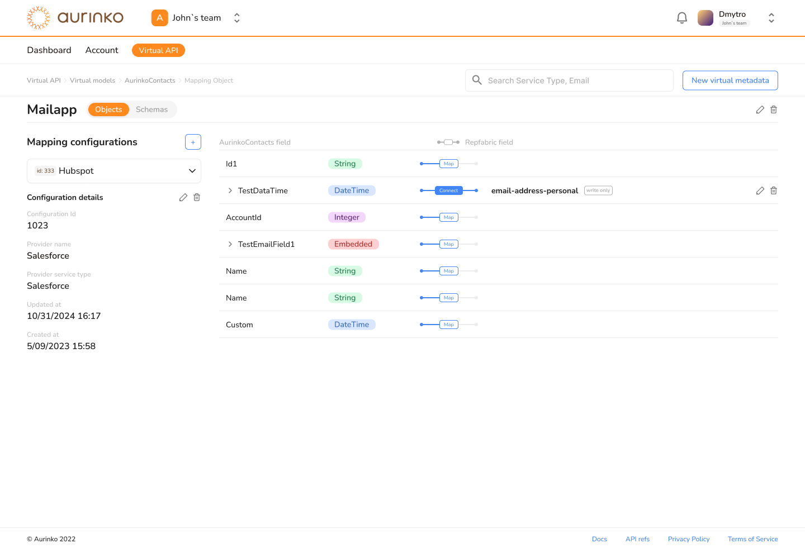Screen dimensions: 805x553
Task: Click the edit pencil next to Mailapp title
Action: pyautogui.click(x=760, y=109)
